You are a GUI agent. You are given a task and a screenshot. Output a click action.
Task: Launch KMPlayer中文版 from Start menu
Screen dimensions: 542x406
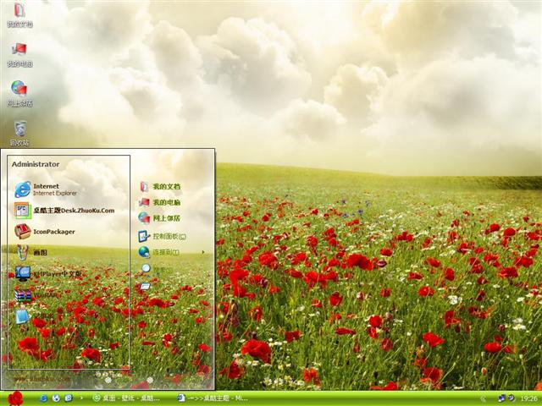(x=48, y=274)
